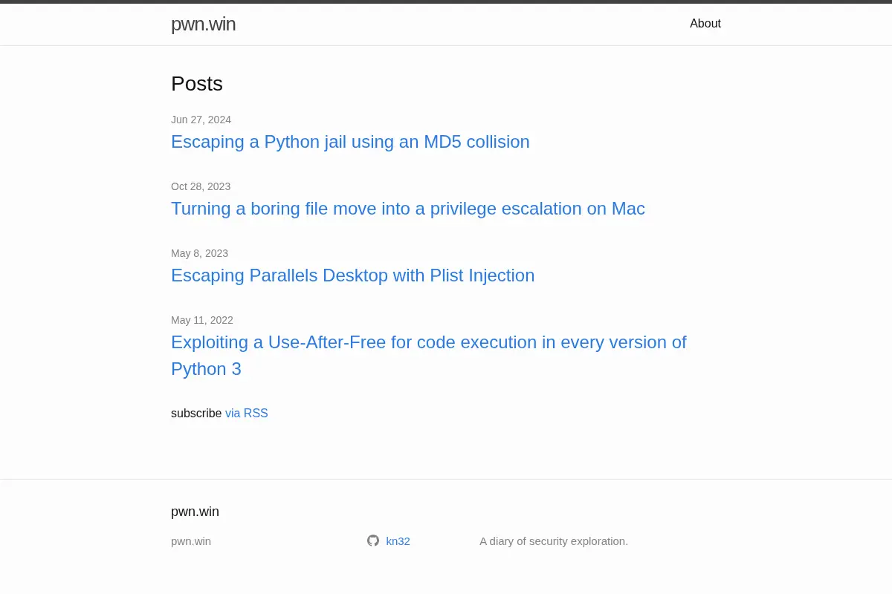Click the small gray pwn.win footer text
This screenshot has height=594, width=892.
click(191, 541)
